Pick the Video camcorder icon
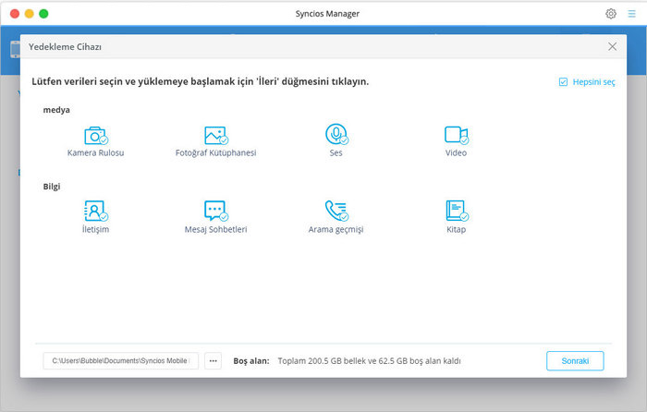 tap(457, 135)
